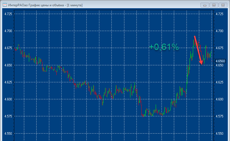Click the left axis value 4.675
This screenshot has width=230, height=141.
tap(8, 48)
